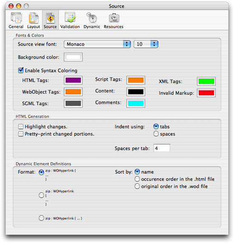Open the Validation preferences pane icon
The width and height of the screenshot is (234, 244).
click(70, 17)
